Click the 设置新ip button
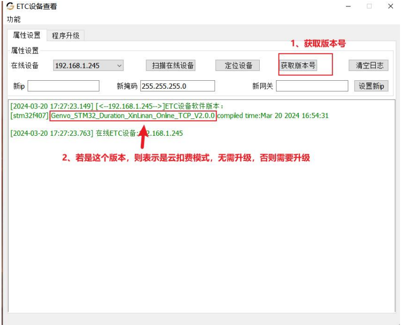Viewport: 401px width, 325px height. point(371,86)
